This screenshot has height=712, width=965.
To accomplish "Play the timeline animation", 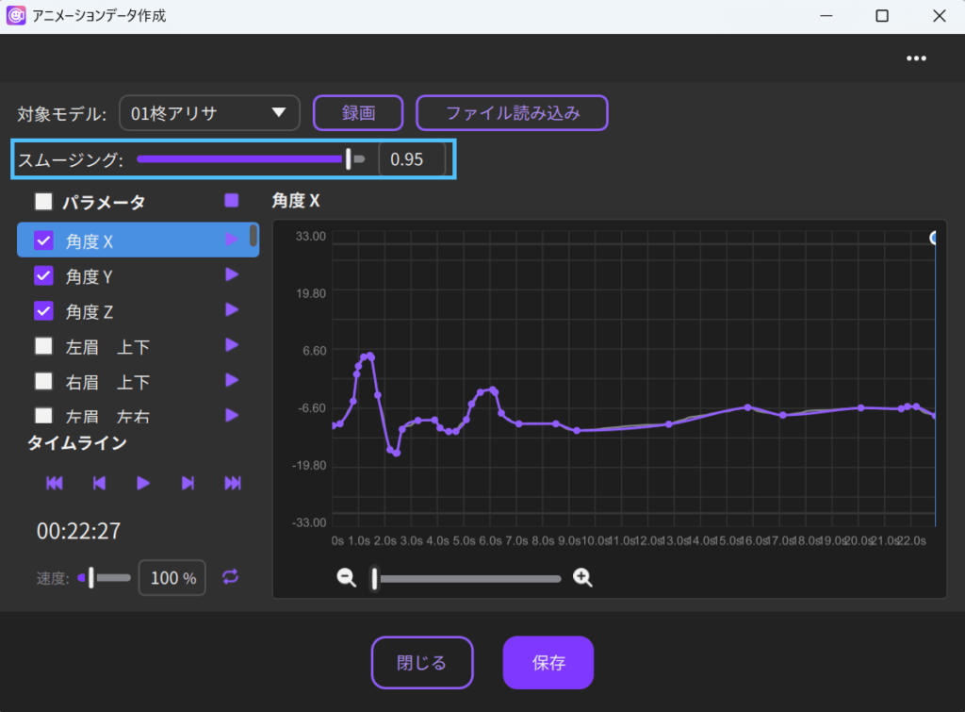I will click(x=143, y=483).
